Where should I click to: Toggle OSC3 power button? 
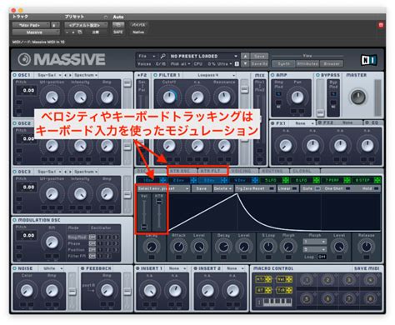[x=15, y=172]
